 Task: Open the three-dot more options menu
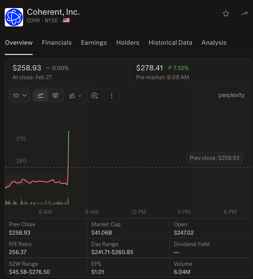pyautogui.click(x=112, y=96)
